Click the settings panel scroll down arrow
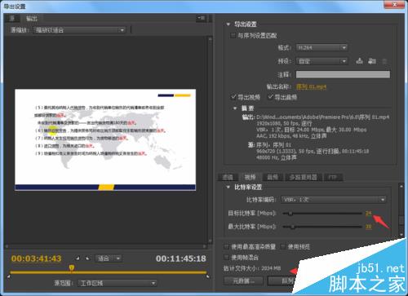 pos(401,234)
